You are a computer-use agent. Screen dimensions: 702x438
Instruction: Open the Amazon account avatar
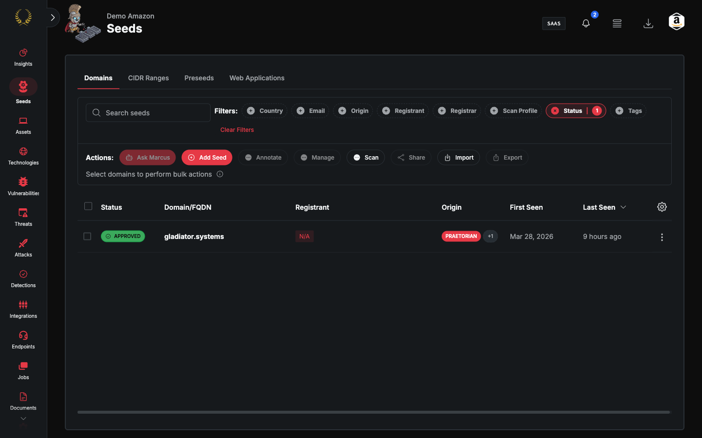point(677,22)
